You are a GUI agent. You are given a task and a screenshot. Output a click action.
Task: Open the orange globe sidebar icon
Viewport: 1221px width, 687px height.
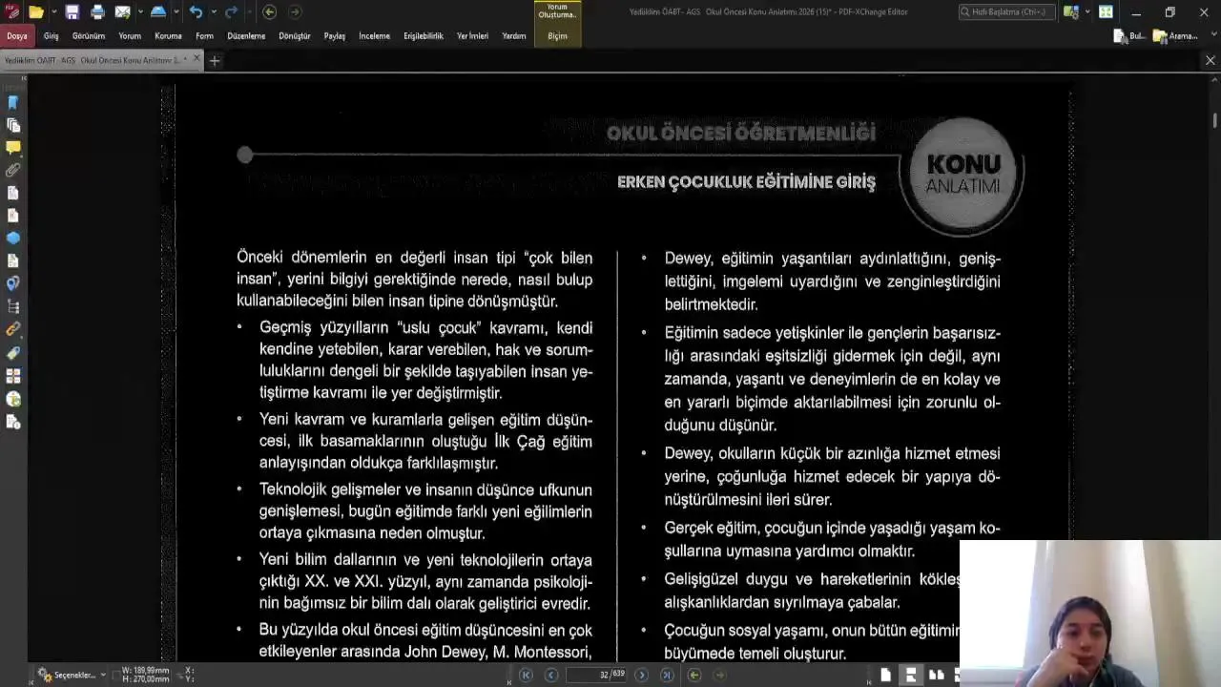(13, 399)
